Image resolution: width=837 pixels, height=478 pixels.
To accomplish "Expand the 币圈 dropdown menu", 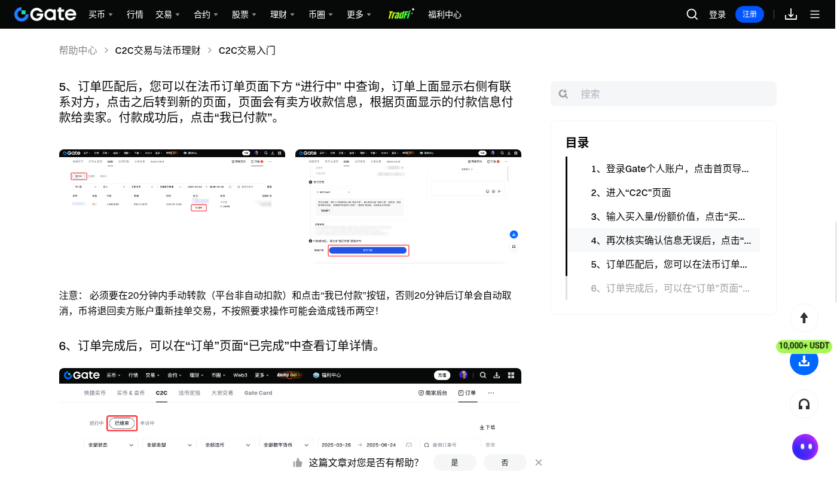I will click(x=321, y=14).
